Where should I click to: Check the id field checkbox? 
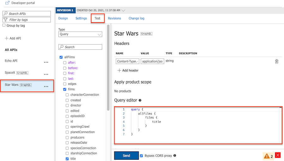coord(67,121)
